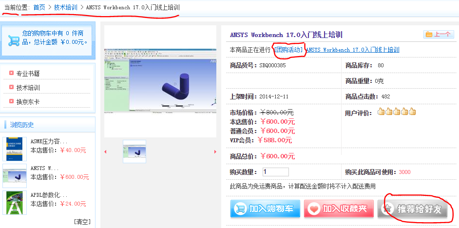Click the 普通会员 price ¥600.00元
This screenshot has width=459, height=228.
[x=278, y=131]
